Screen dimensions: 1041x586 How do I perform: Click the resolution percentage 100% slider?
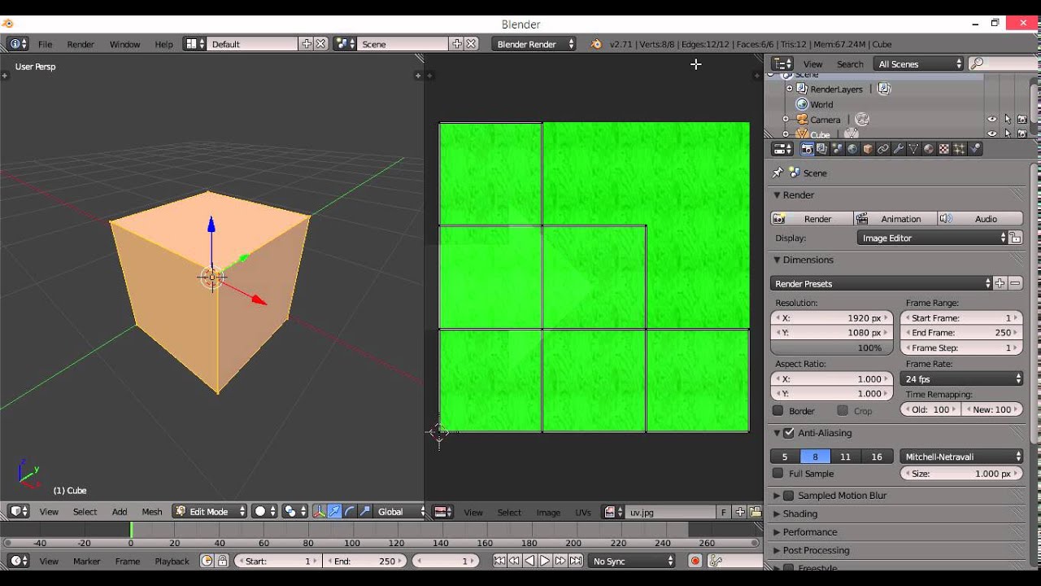coord(832,348)
